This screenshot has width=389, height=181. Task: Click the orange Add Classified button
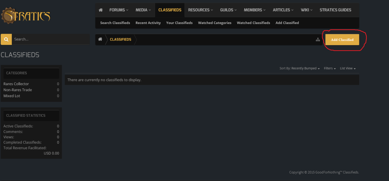click(x=342, y=39)
